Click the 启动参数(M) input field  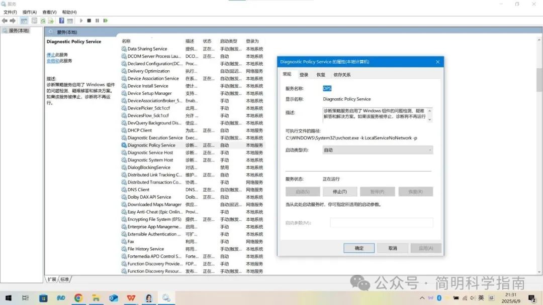pos(381,223)
